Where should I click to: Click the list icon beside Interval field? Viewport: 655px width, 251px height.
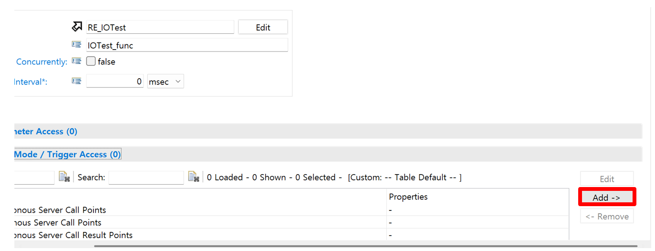(76, 81)
